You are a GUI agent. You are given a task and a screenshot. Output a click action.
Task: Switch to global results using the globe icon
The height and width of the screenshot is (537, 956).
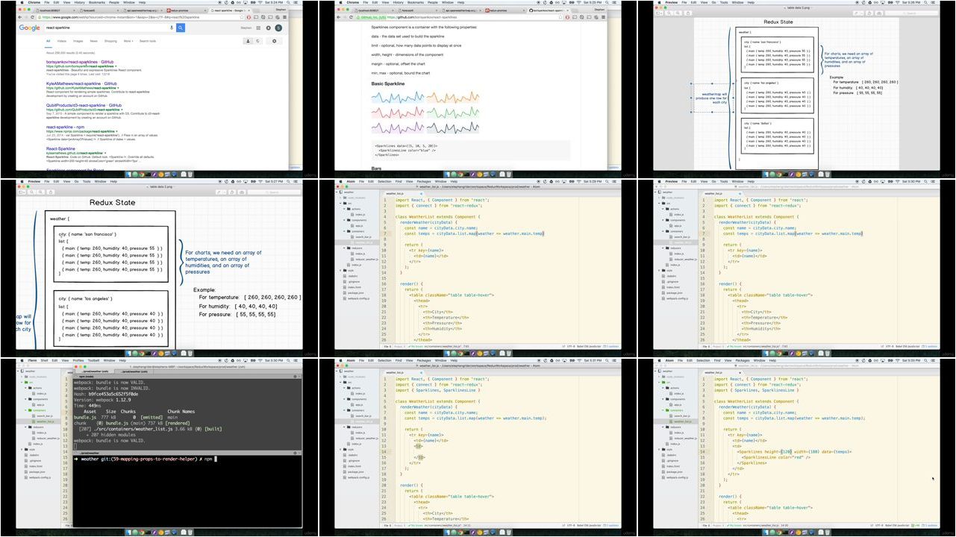(258, 41)
